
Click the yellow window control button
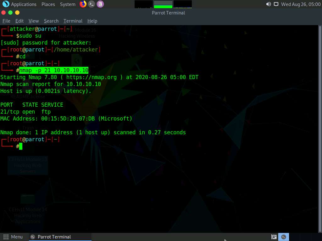click(x=17, y=13)
